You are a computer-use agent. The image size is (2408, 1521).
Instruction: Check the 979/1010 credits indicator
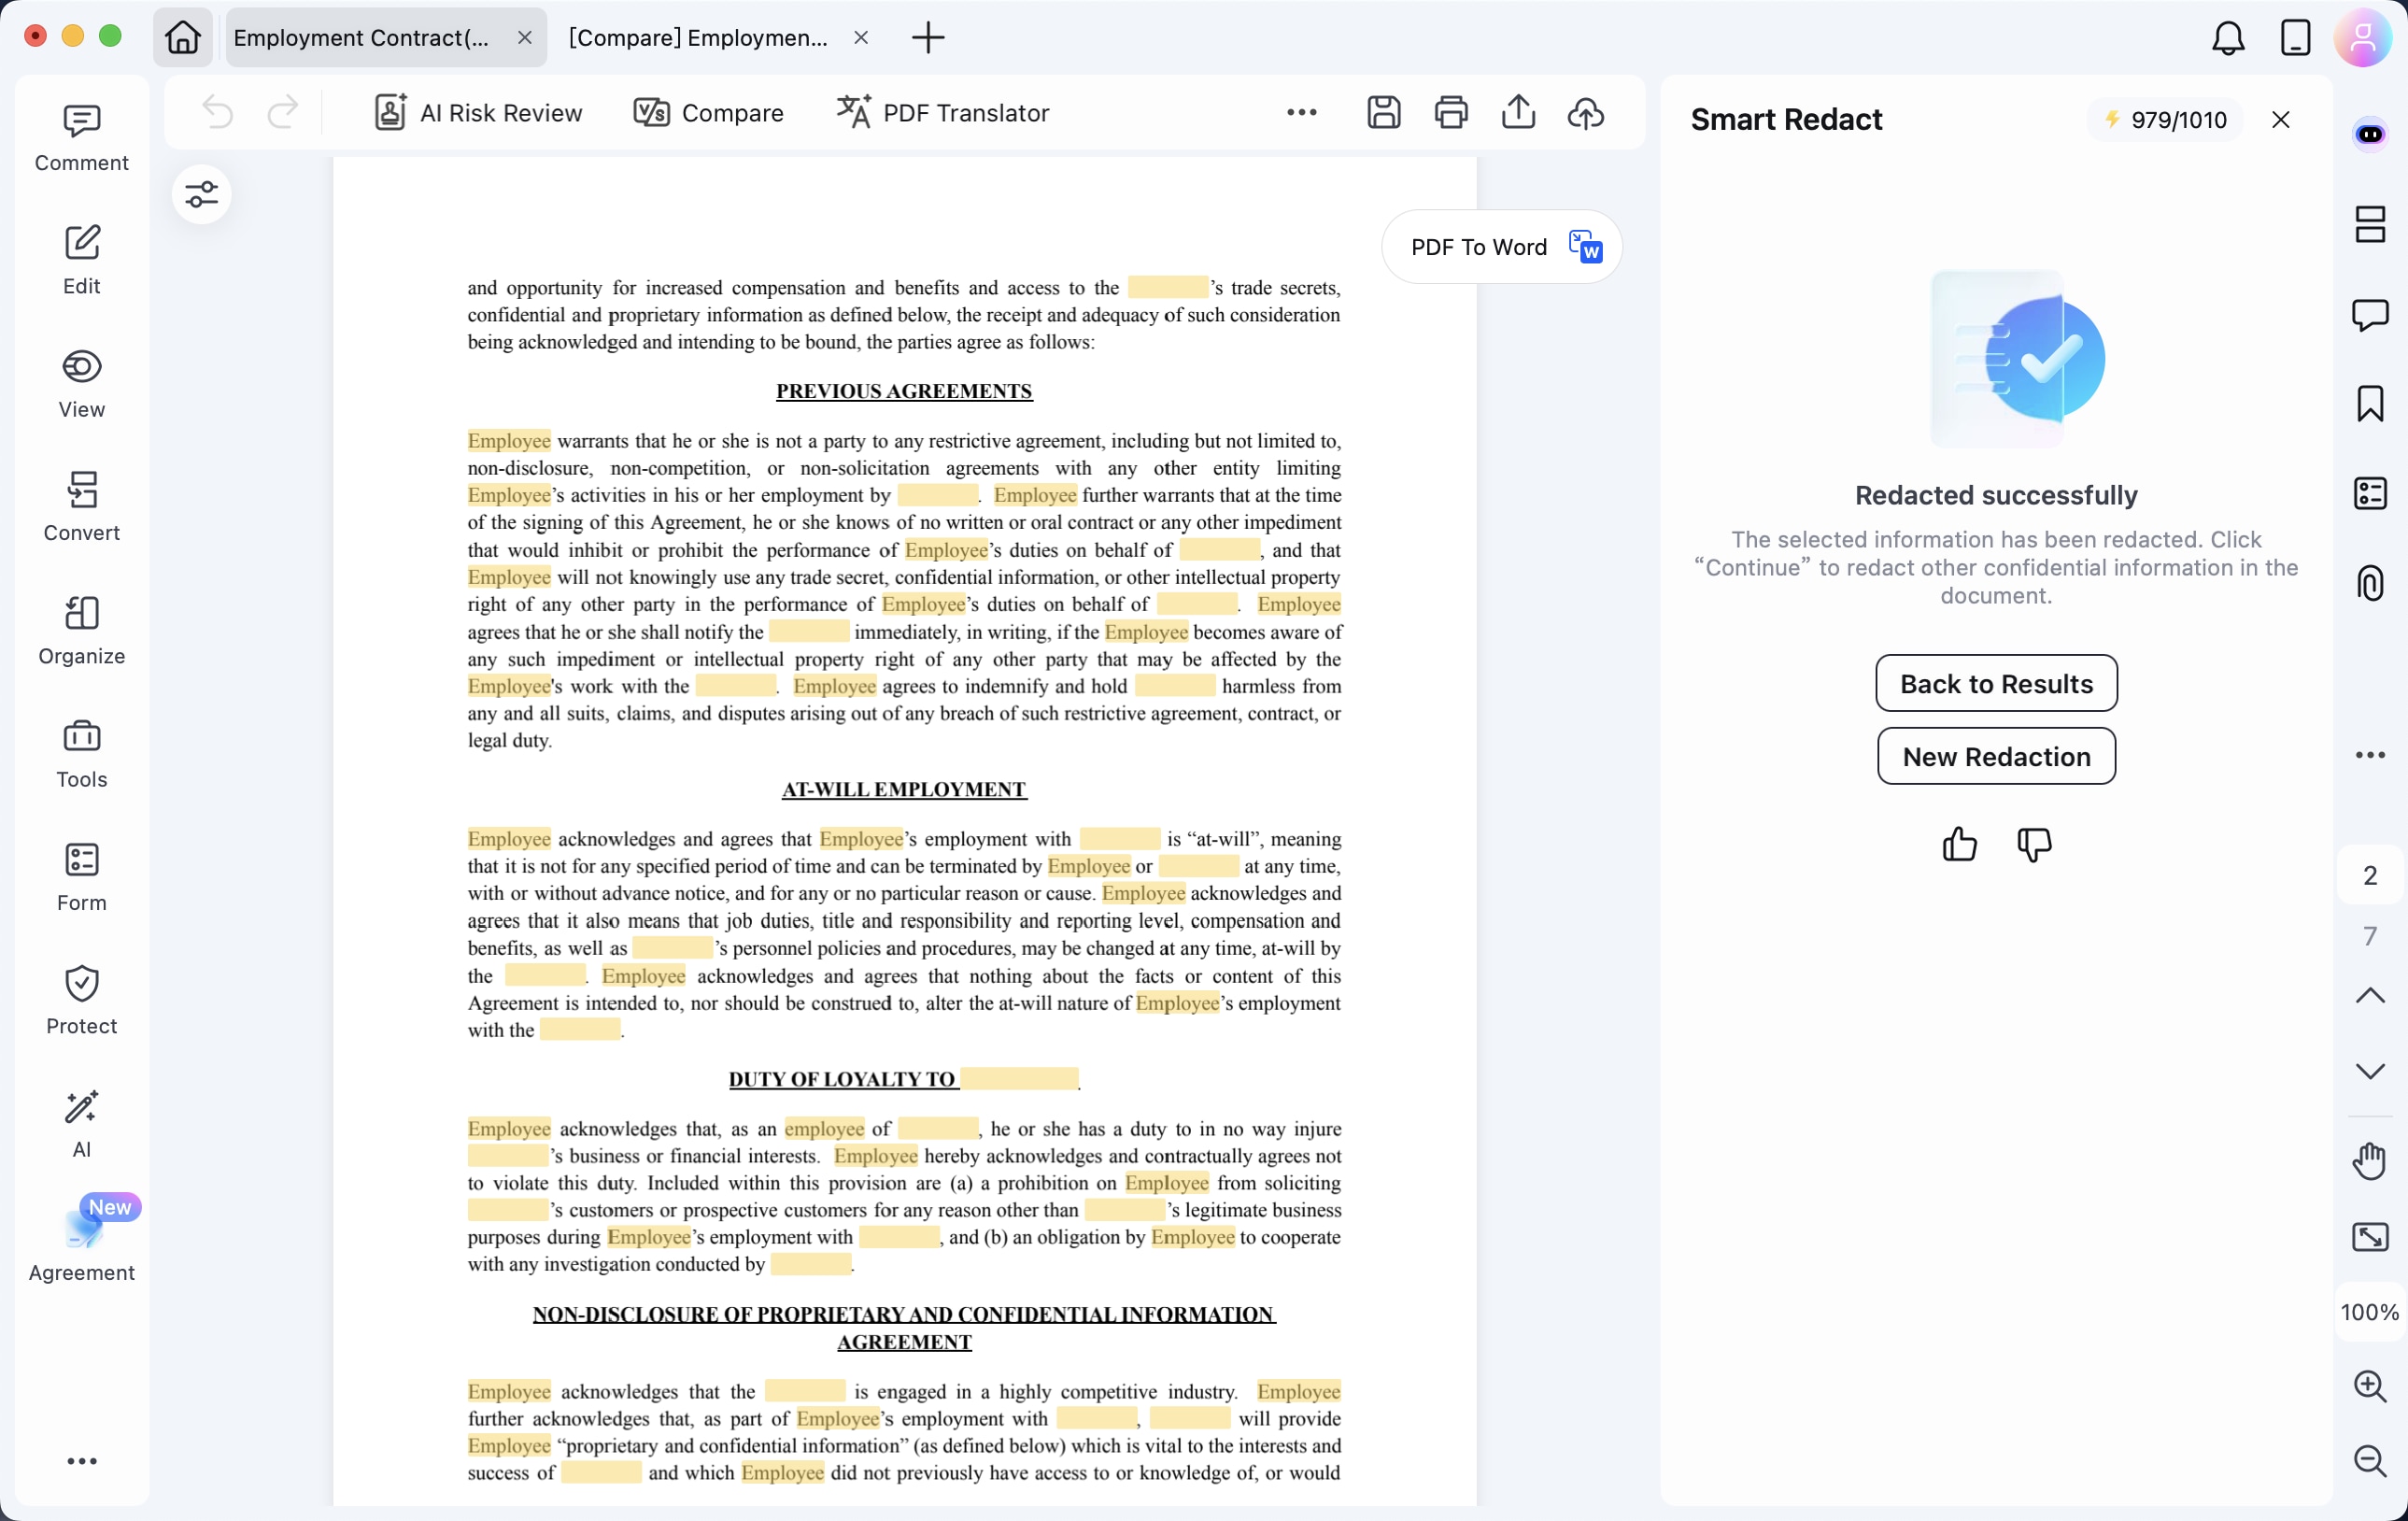coord(2166,120)
